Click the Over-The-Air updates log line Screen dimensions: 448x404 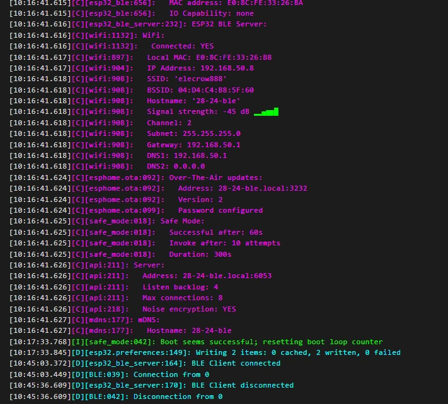[x=215, y=177]
